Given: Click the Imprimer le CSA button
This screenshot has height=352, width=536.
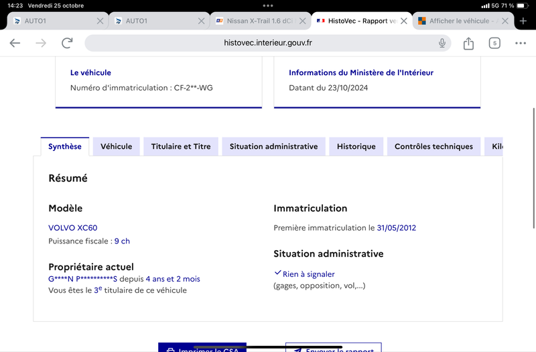Looking at the screenshot, I should pos(202,347).
